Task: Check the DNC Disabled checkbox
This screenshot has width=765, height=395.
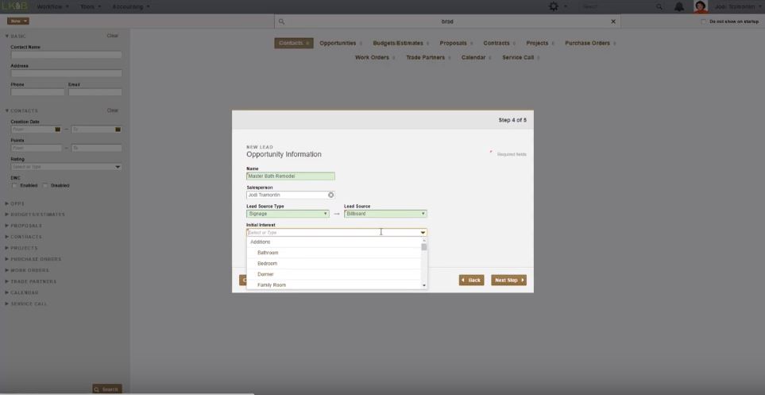Action: point(46,185)
